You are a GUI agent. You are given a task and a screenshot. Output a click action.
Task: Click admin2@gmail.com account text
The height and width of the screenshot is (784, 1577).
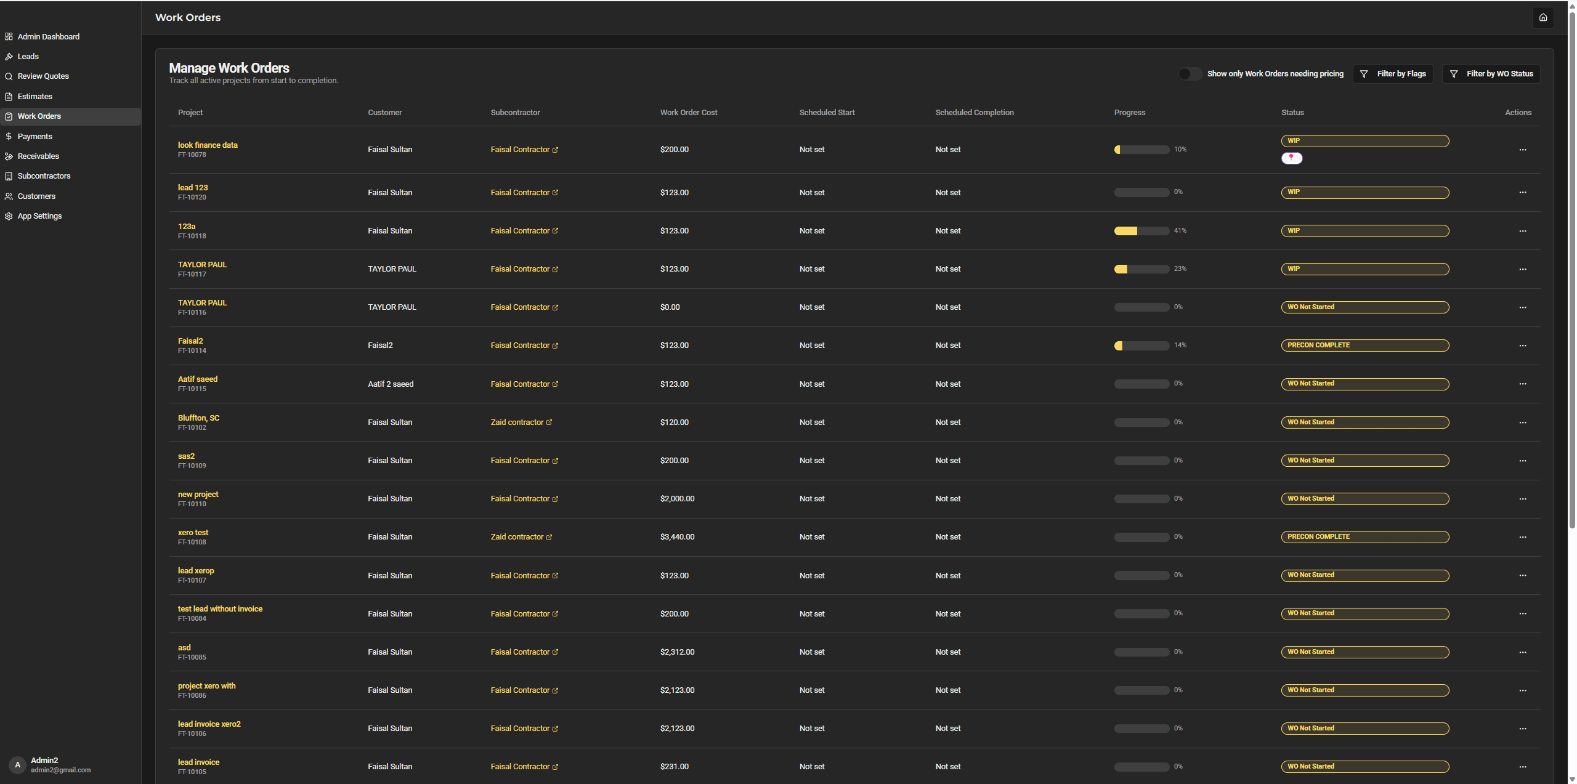tap(60, 770)
